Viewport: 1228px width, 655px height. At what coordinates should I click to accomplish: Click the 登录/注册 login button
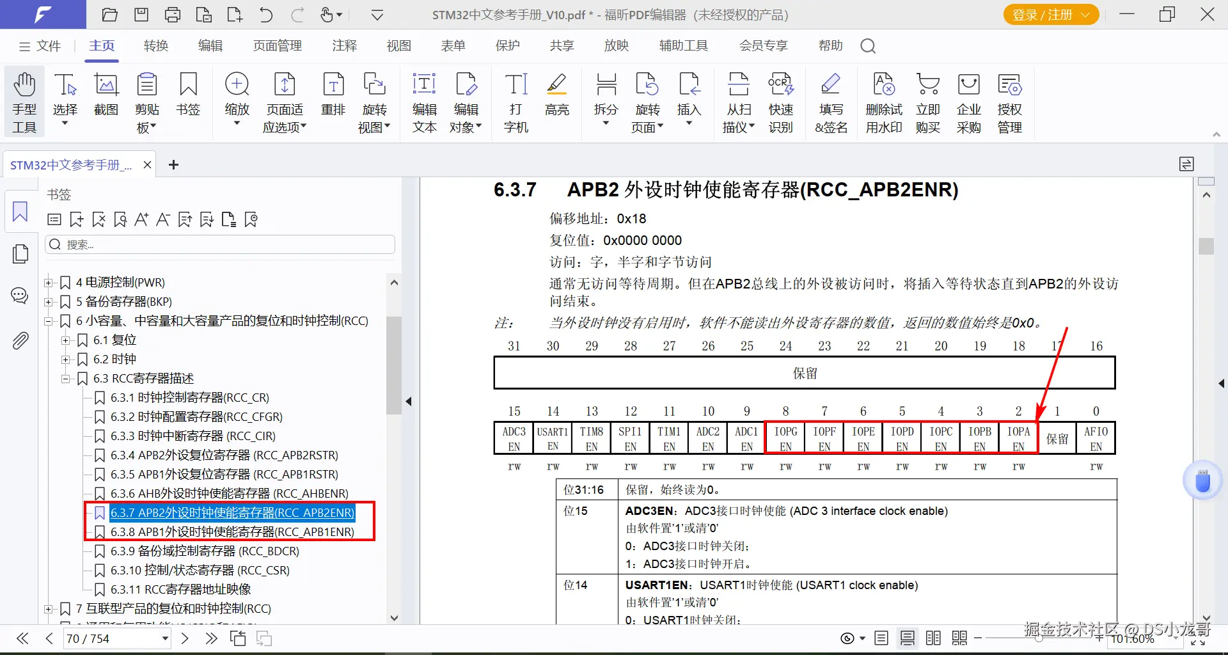pyautogui.click(x=1051, y=15)
